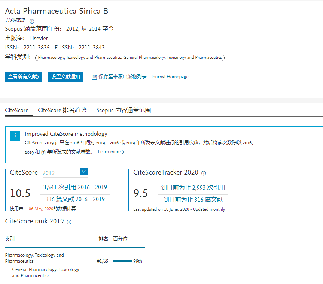Screen dimensions: 323x284
Task: Click the subject area chip under 学科类别
Action: point(130,58)
